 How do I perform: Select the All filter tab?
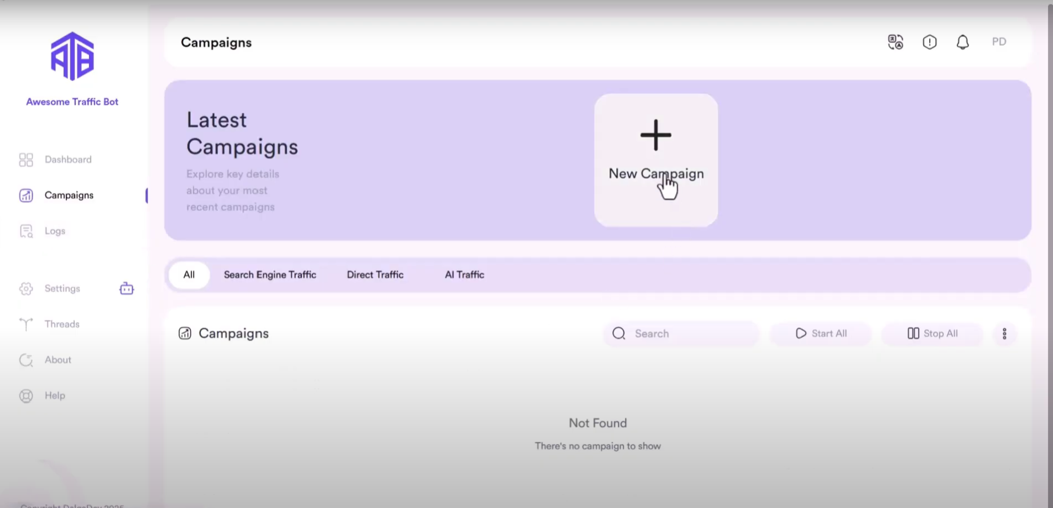pyautogui.click(x=189, y=275)
